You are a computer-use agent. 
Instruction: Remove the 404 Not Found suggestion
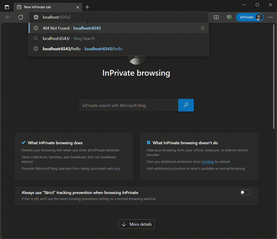[x=203, y=28]
